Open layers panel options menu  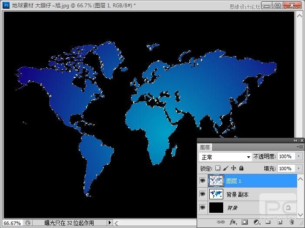click(300, 147)
